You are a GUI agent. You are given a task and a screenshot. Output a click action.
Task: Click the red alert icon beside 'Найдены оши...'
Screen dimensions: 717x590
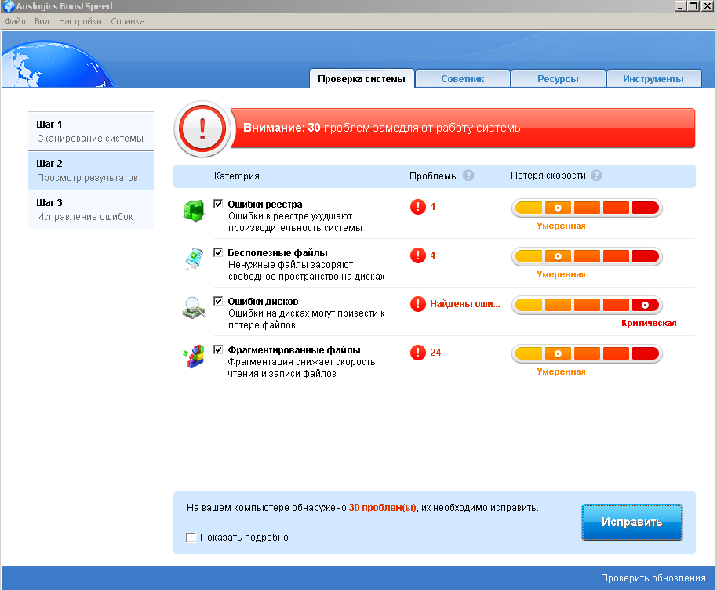pyautogui.click(x=418, y=304)
